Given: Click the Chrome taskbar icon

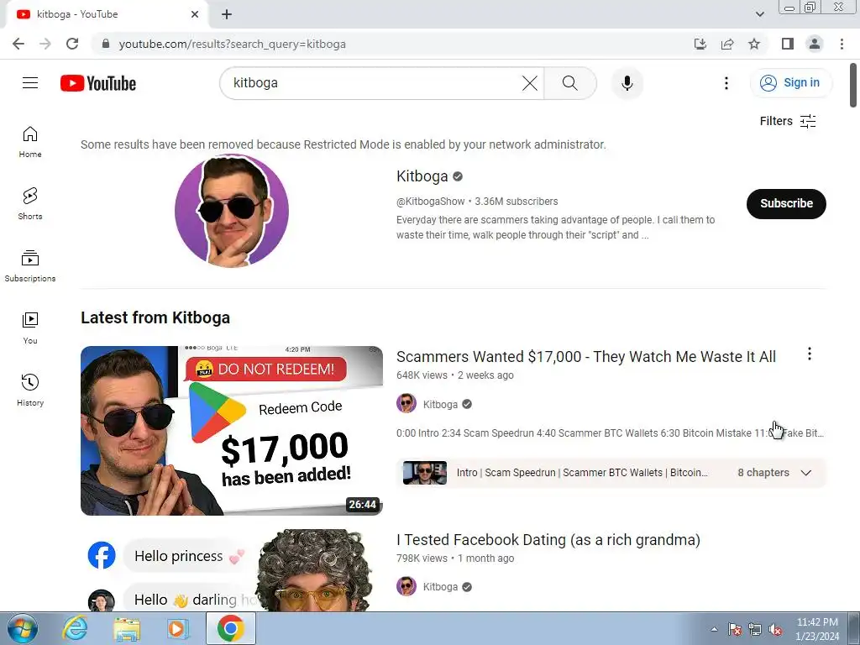Looking at the screenshot, I should [x=230, y=628].
